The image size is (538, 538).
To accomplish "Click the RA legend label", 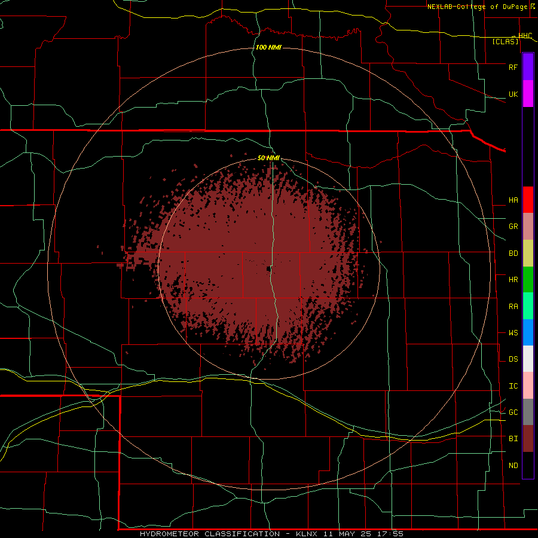I will (x=513, y=307).
